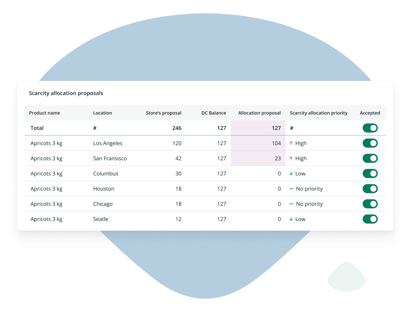Viewport: 416px width, 312px height.
Task: Click the Allocation proposal value 104
Action: pos(276,143)
